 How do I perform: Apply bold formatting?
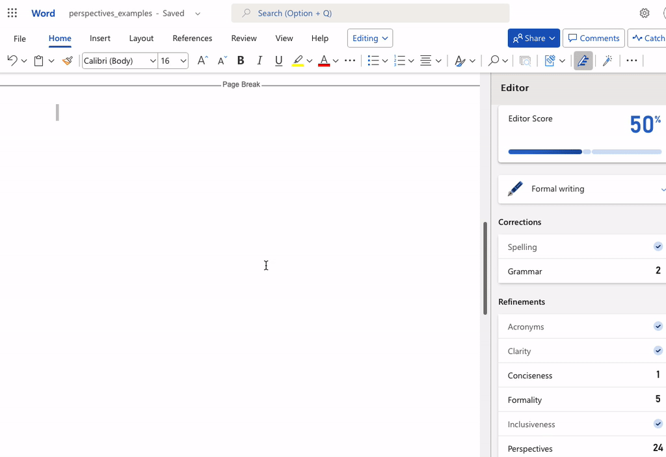click(x=240, y=60)
